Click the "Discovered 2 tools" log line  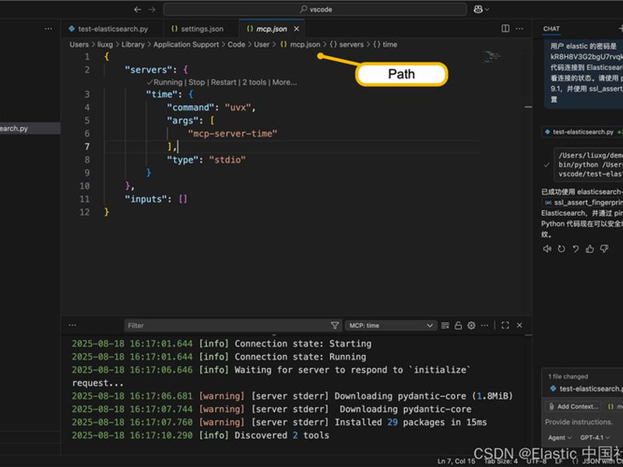(x=200, y=435)
